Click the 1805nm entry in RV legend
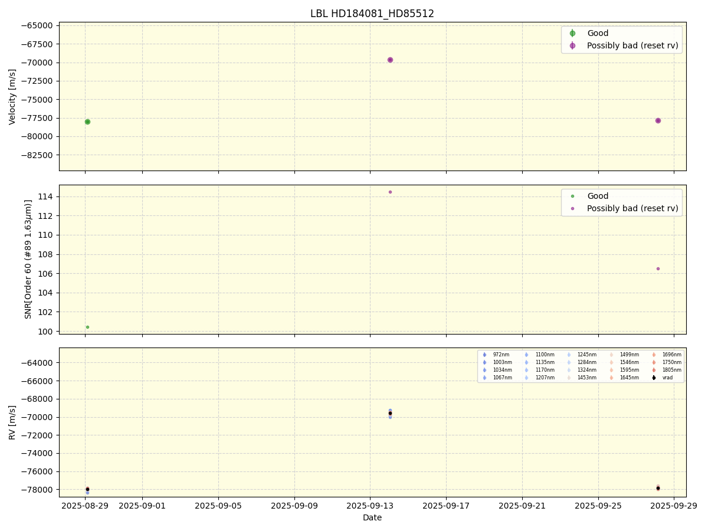708x531 pixels. tap(671, 370)
